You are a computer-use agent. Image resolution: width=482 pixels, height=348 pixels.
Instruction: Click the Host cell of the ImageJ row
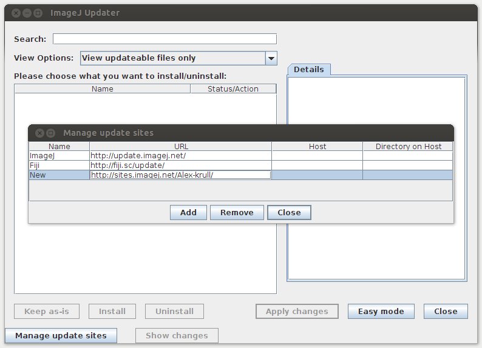(317, 156)
